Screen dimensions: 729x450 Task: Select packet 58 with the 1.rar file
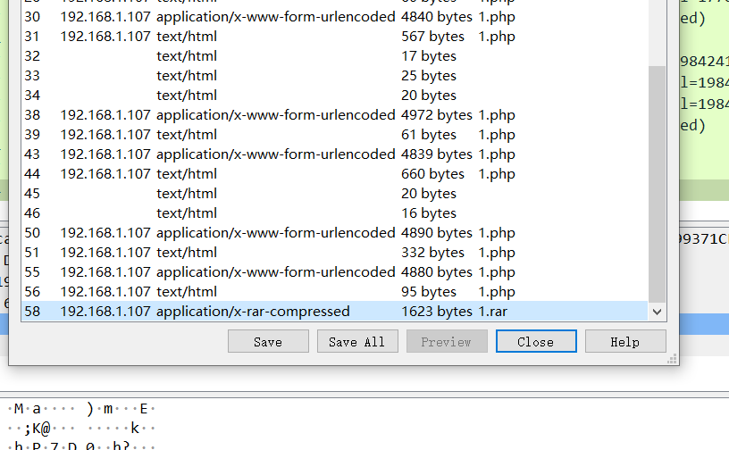(335, 311)
